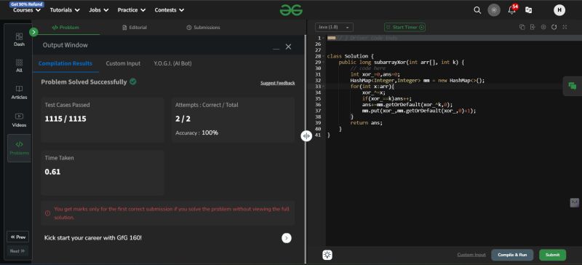Click the Suggest Feedback link

click(x=278, y=83)
